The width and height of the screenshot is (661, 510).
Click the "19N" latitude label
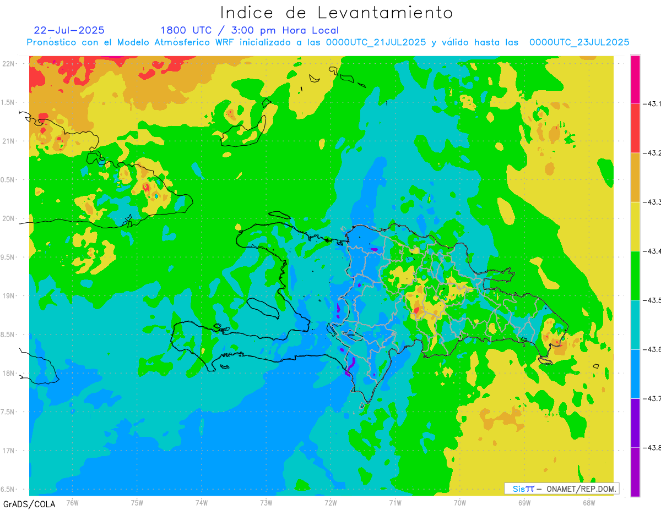(9, 296)
